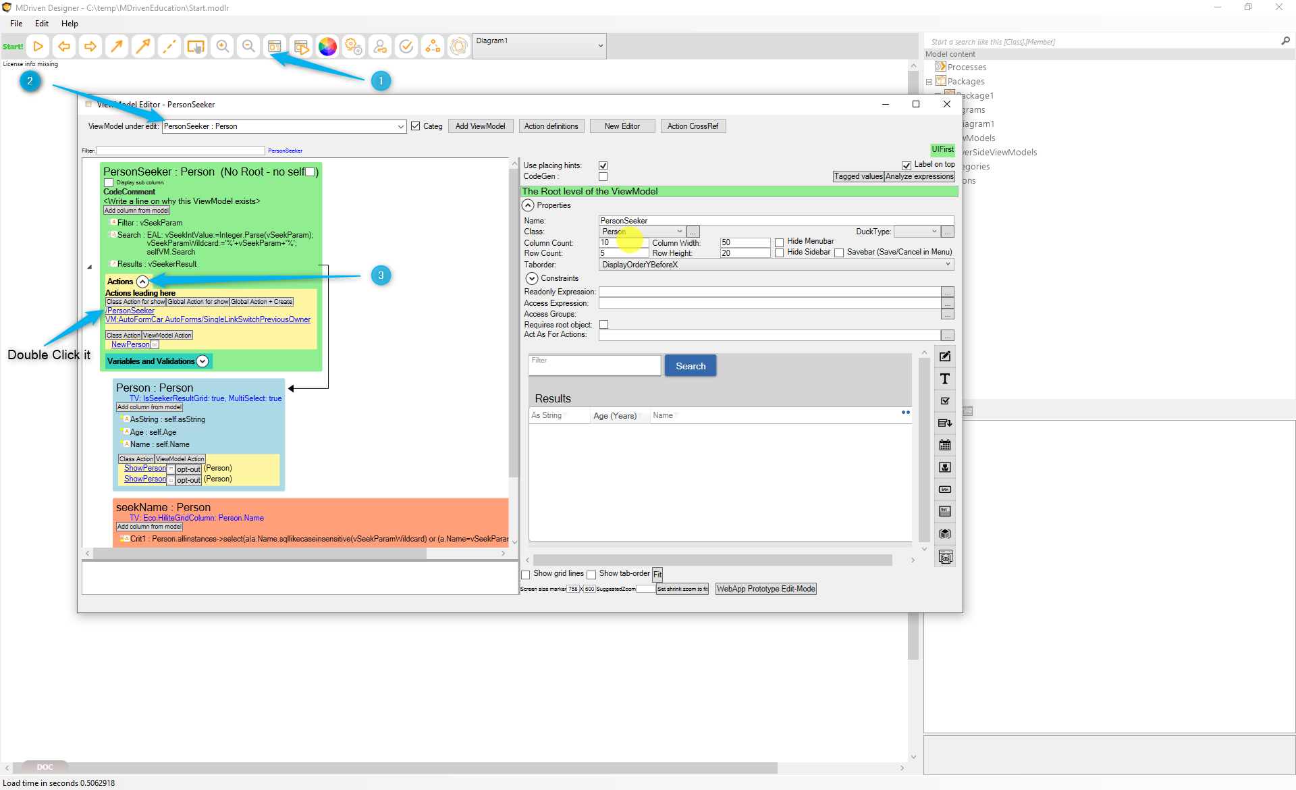This screenshot has width=1296, height=790.
Task: Toggle the Use placing hints checkbox
Action: [603, 165]
